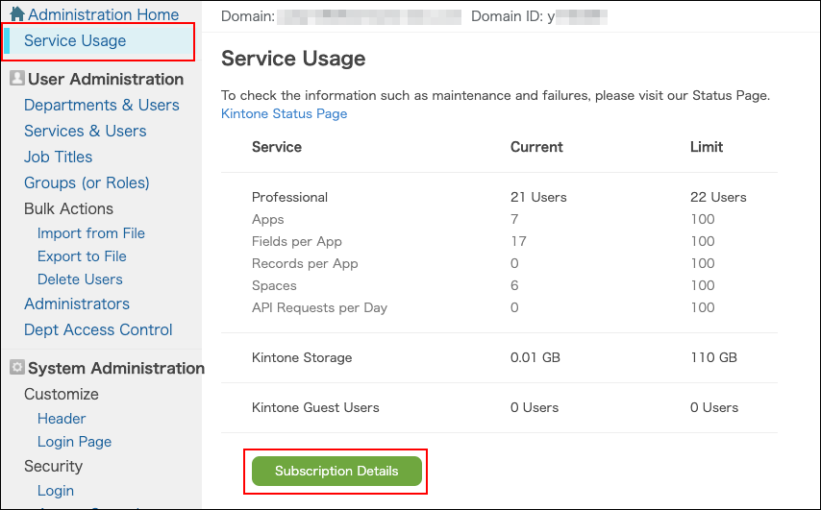Image resolution: width=821 pixels, height=510 pixels.
Task: Open Import from File bulk action
Action: 90,233
